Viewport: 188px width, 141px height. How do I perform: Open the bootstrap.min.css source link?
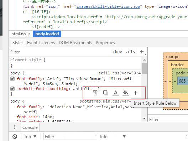pos(105,101)
